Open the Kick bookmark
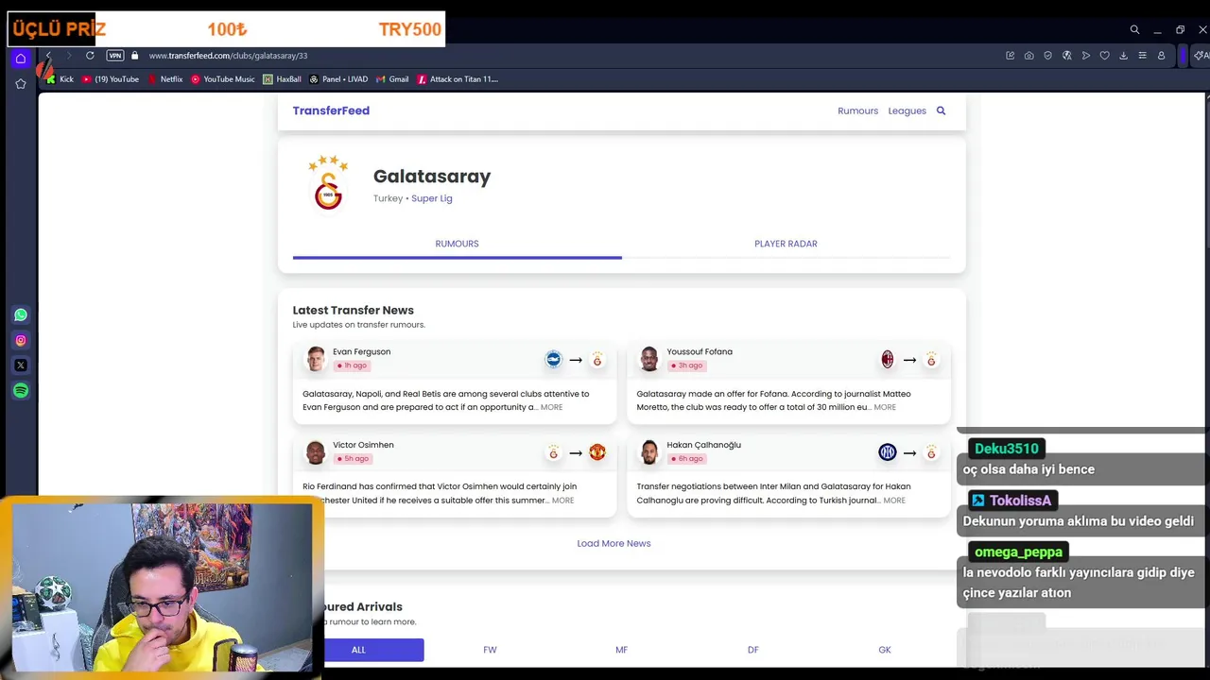 tap(60, 79)
